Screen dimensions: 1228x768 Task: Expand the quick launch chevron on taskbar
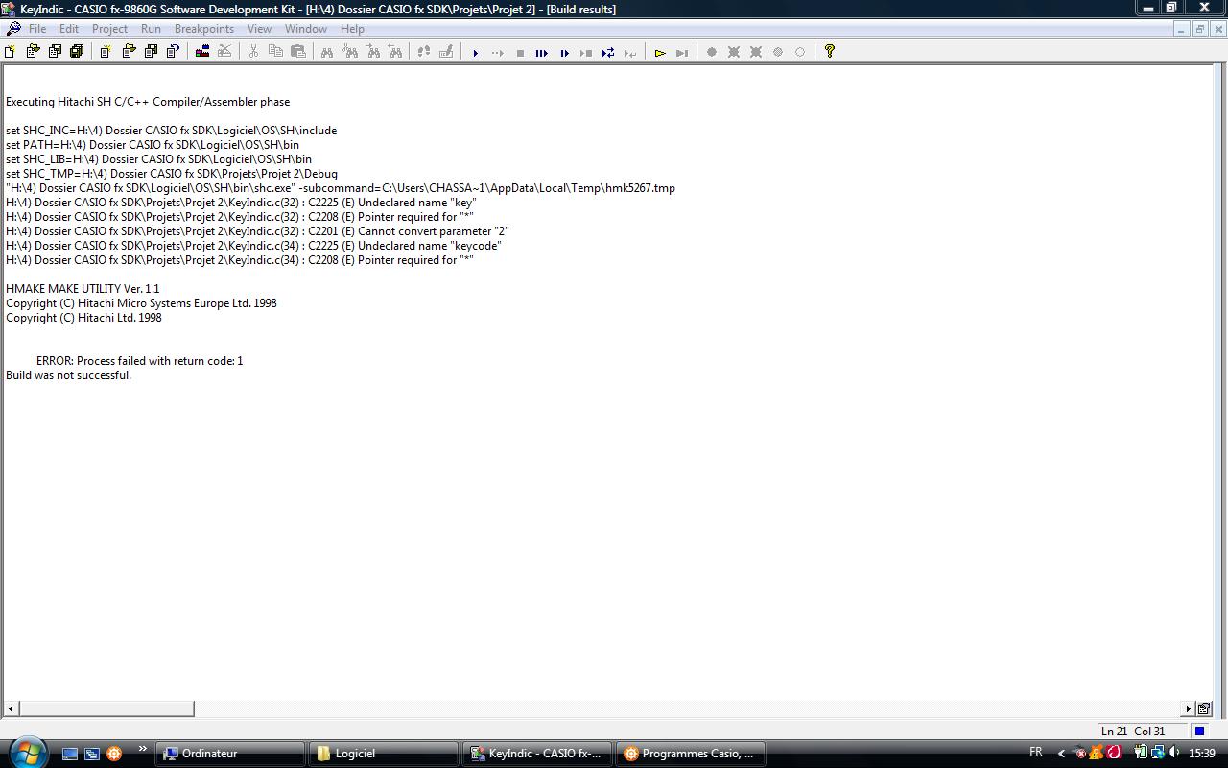coord(143,749)
